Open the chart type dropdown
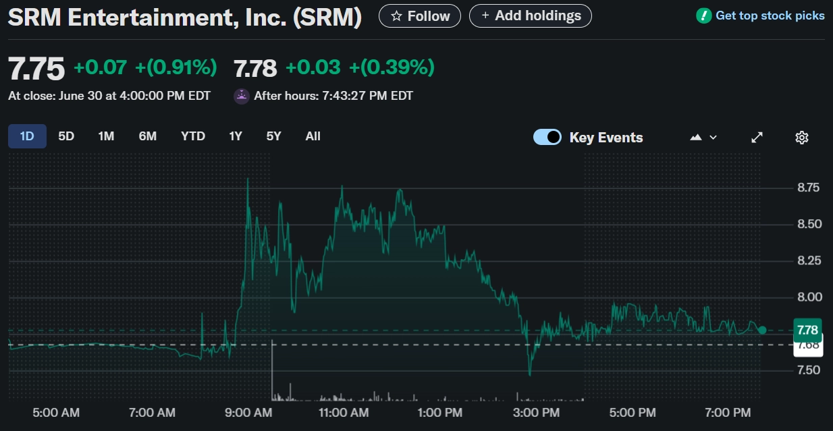The image size is (833, 431). 703,137
